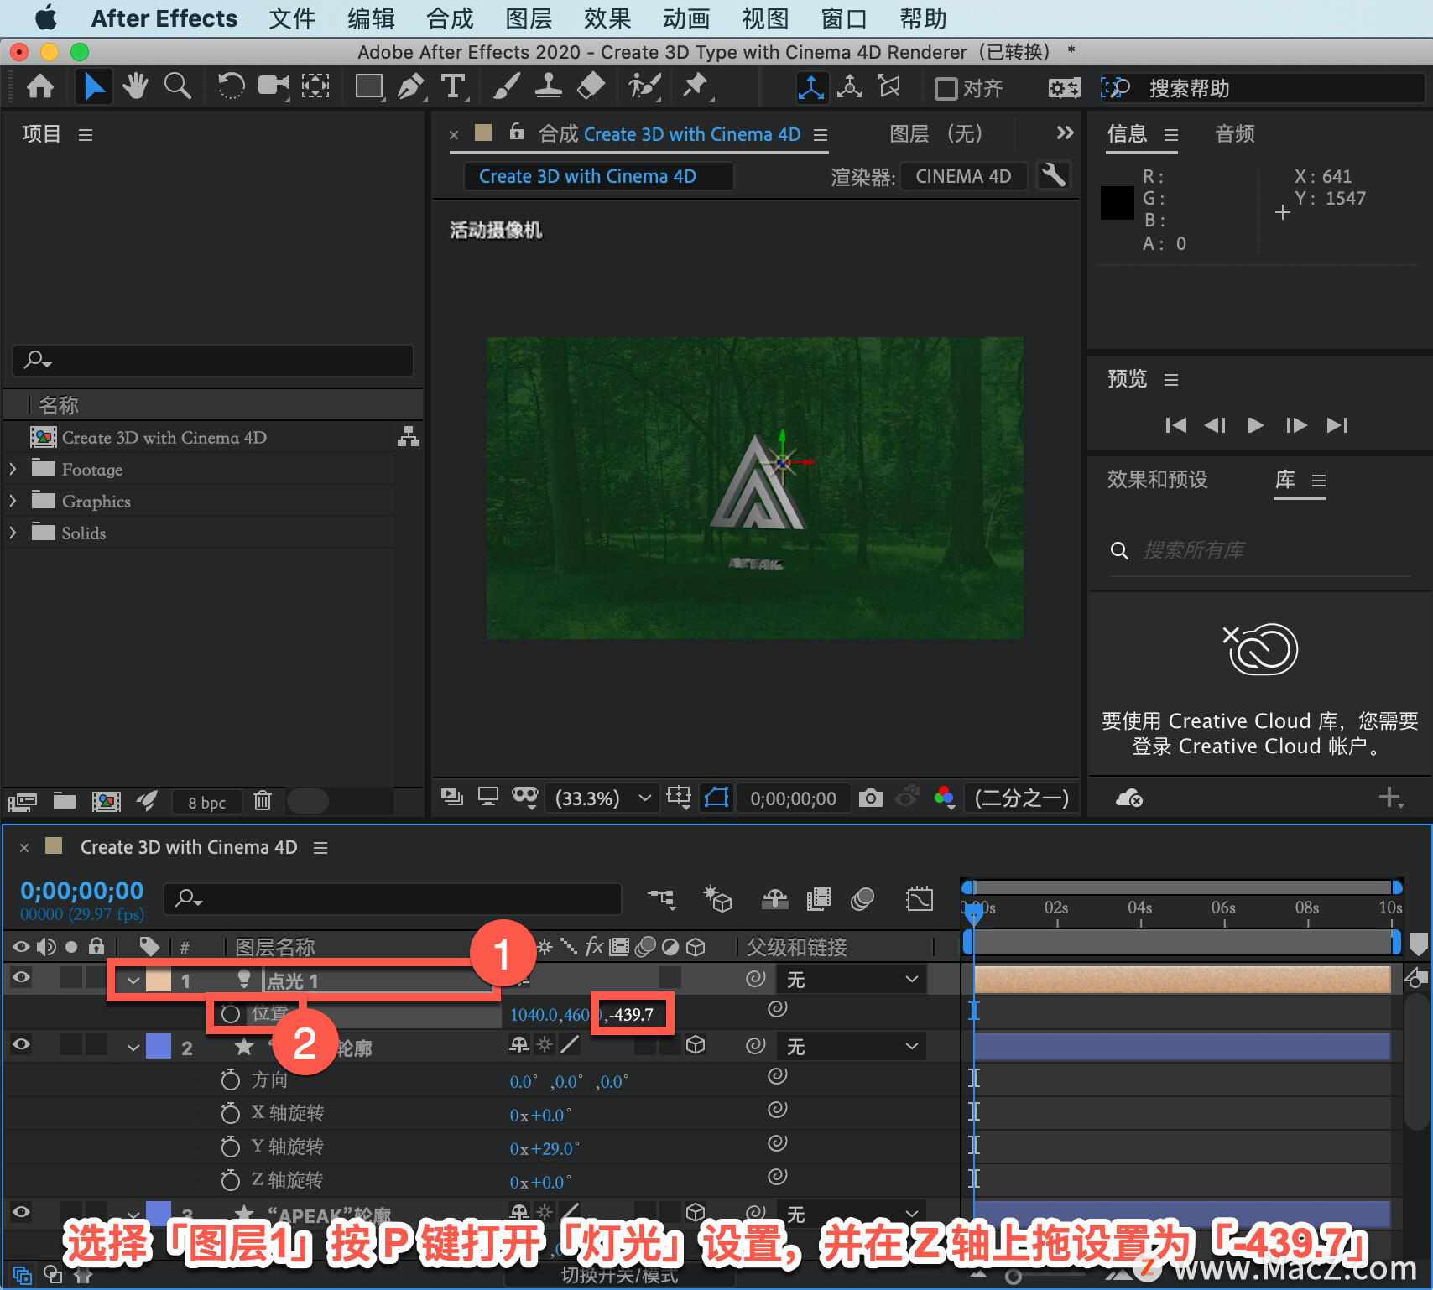Click layer 2 label color swatch
Viewport: 1433px width, 1290px height.
tap(159, 1047)
